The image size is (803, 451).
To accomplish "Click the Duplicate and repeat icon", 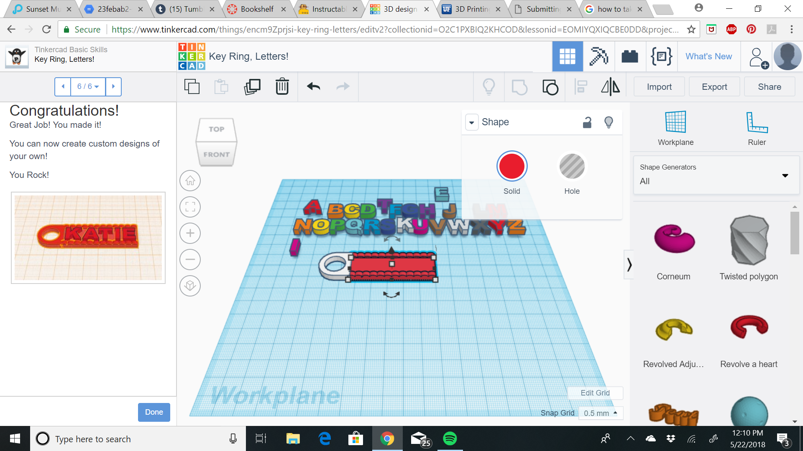I will (x=252, y=86).
